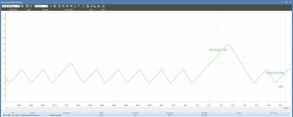This screenshot has width=293, height=117.
Task: Click the vertical zoom in icon
Action: pos(67,6)
